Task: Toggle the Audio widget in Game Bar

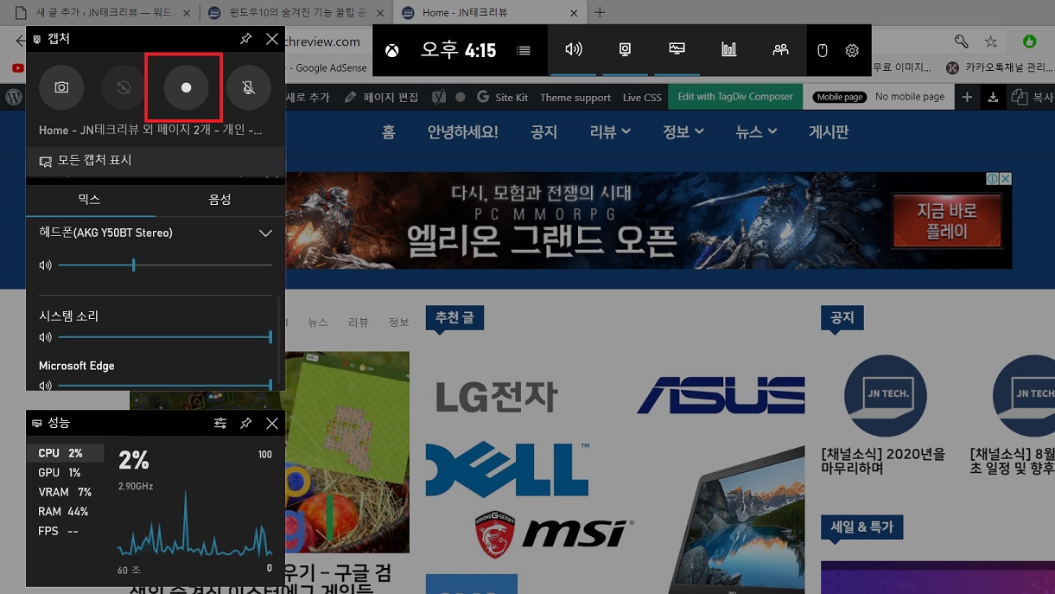Action: click(574, 50)
